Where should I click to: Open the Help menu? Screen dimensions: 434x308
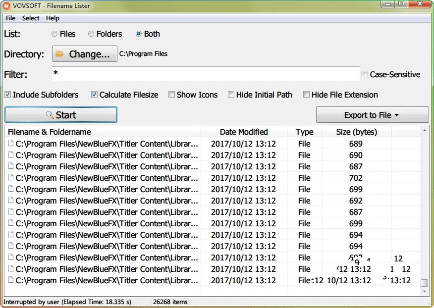(53, 18)
